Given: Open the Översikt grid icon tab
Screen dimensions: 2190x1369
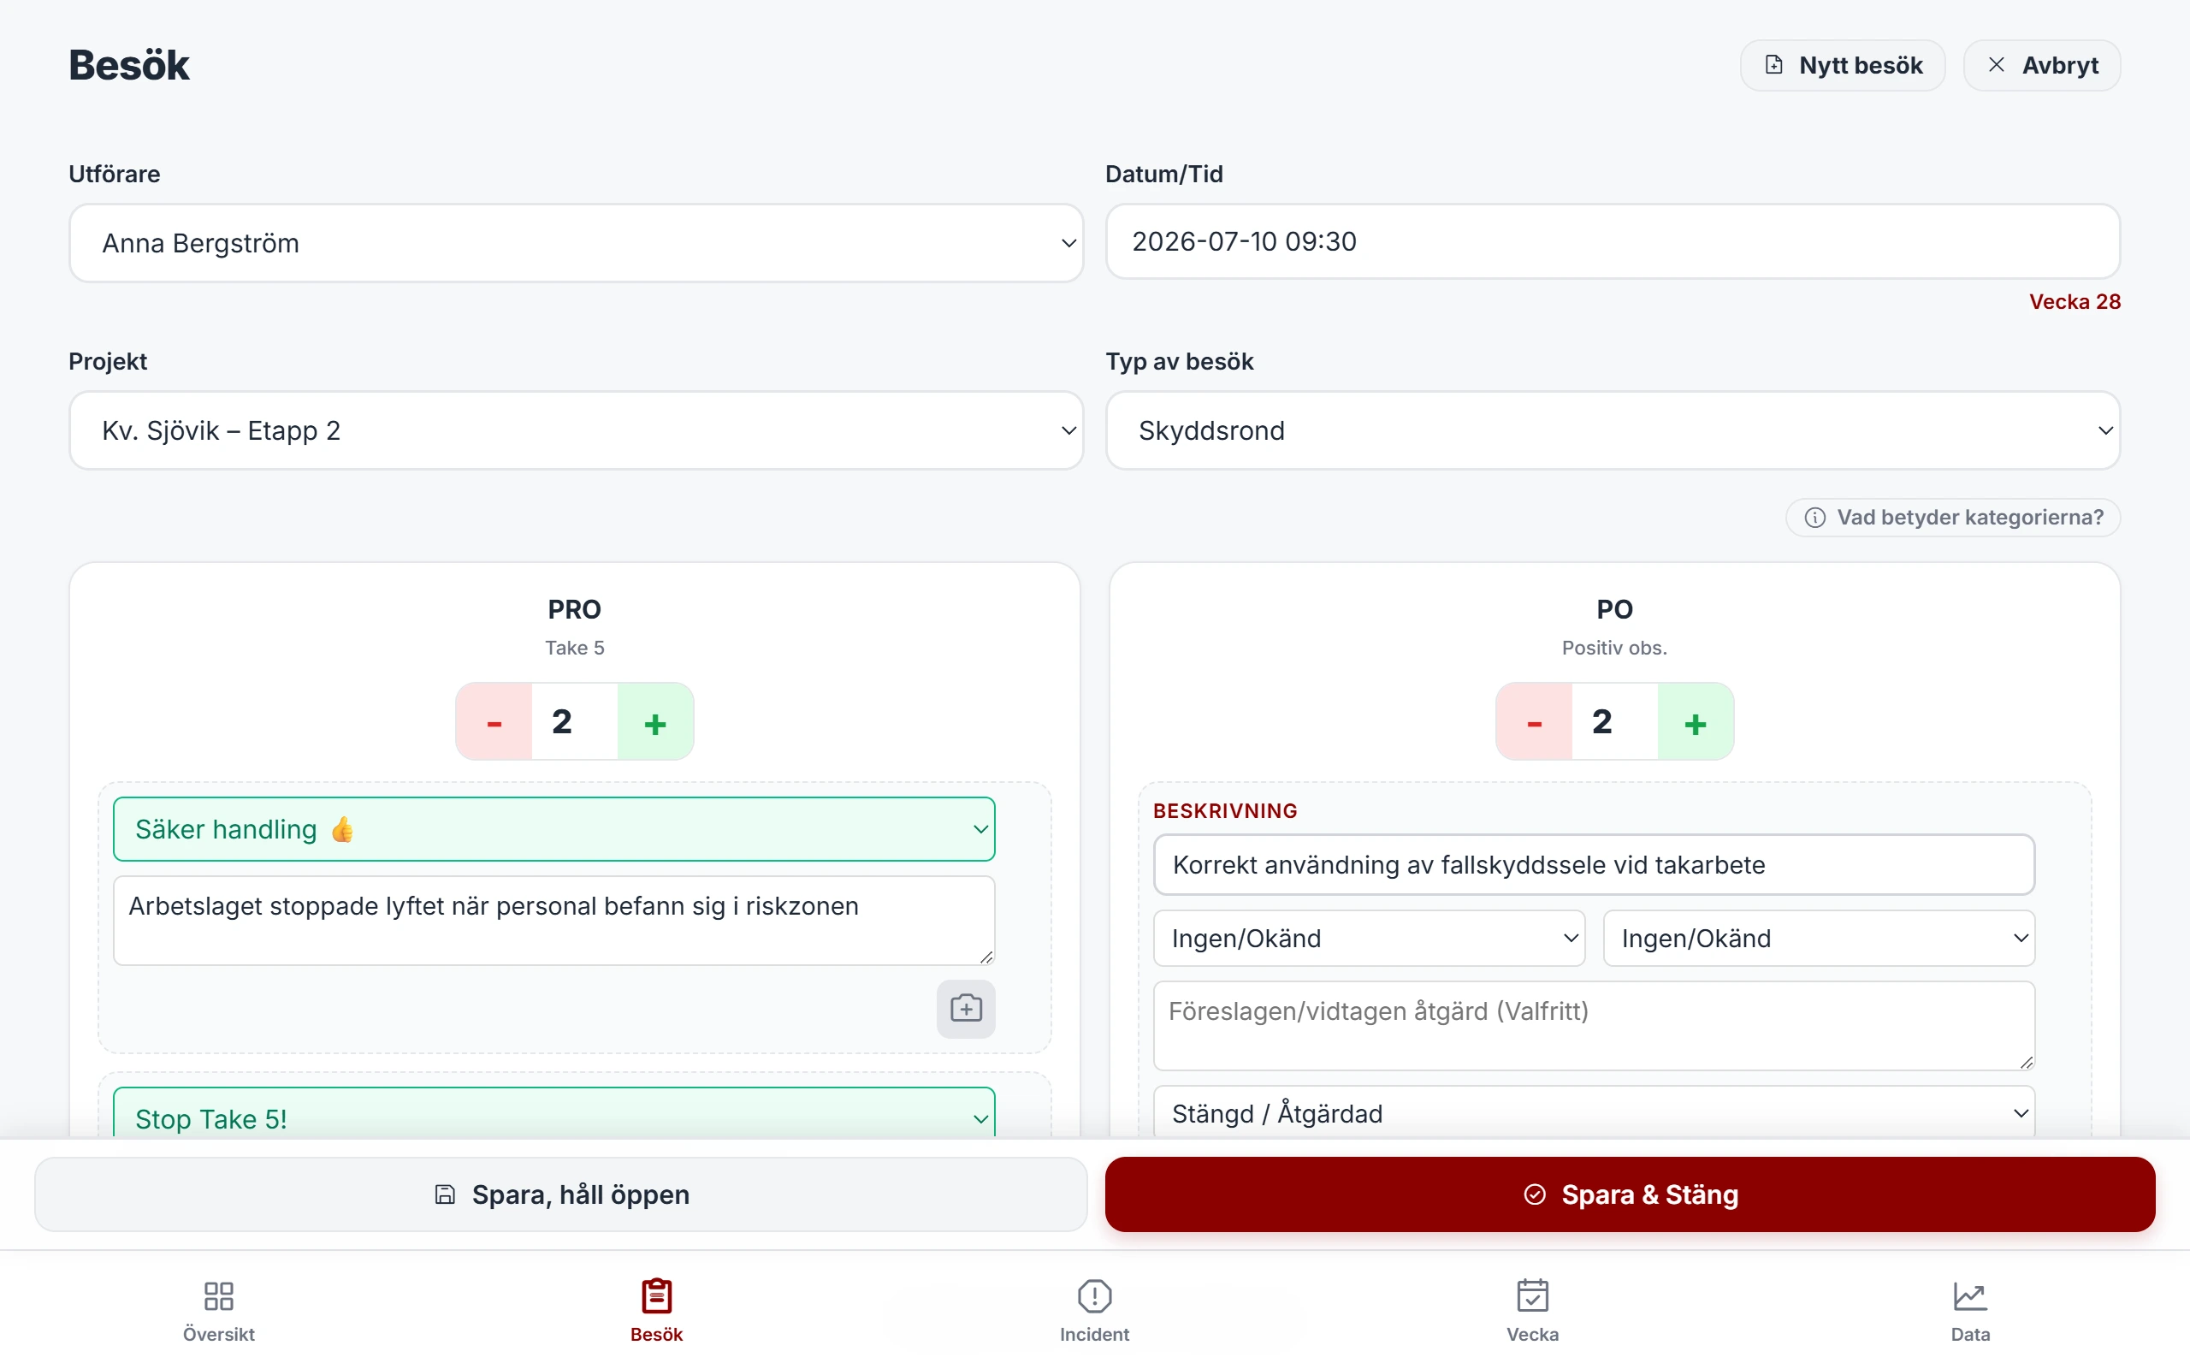Looking at the screenshot, I should [219, 1310].
